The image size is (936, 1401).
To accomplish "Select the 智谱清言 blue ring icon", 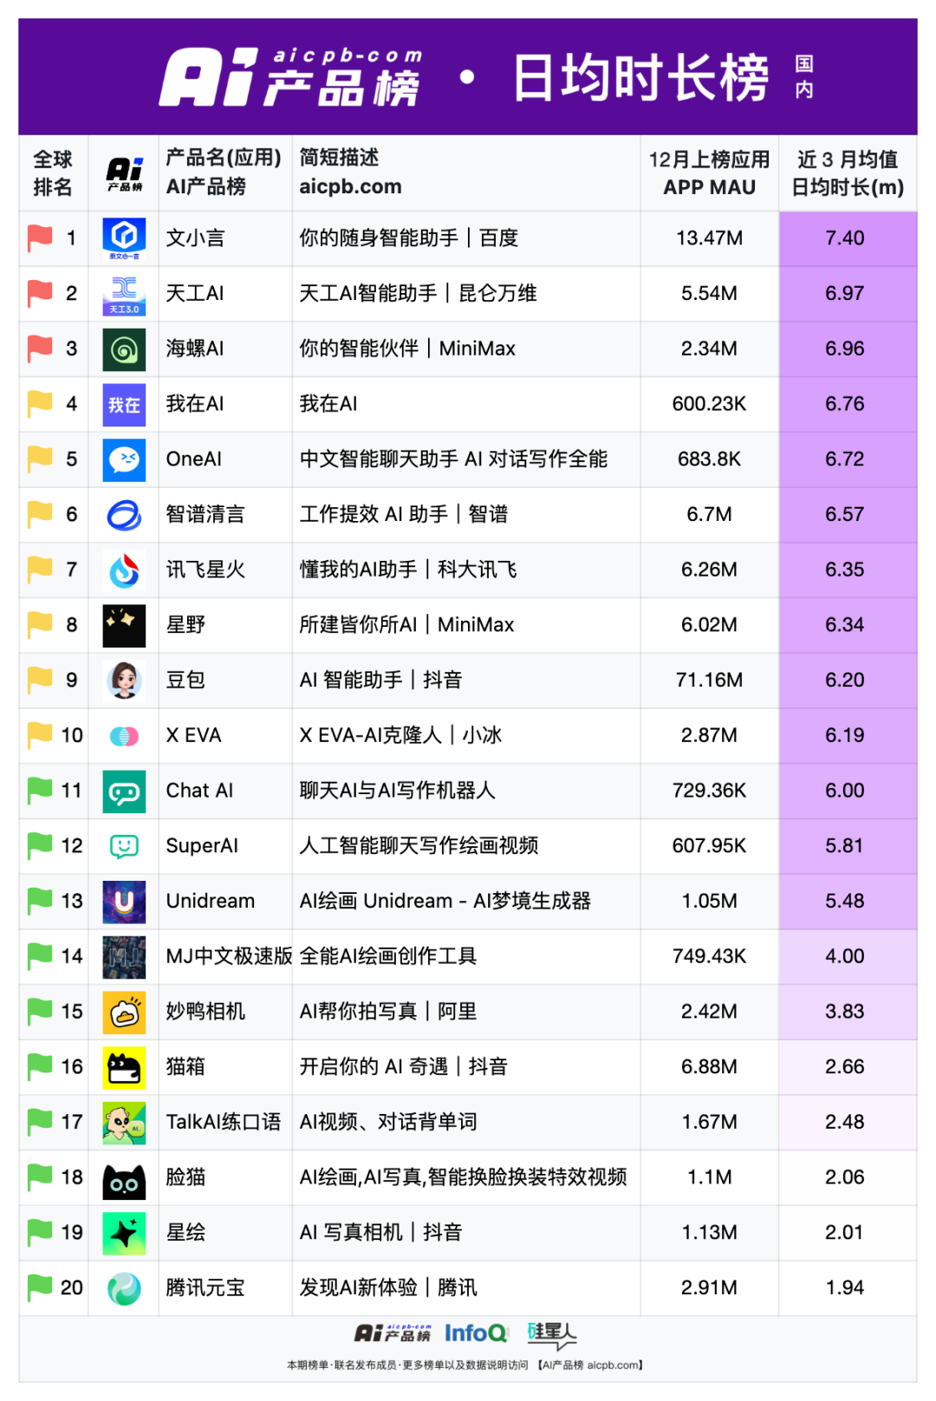I will 124,515.
